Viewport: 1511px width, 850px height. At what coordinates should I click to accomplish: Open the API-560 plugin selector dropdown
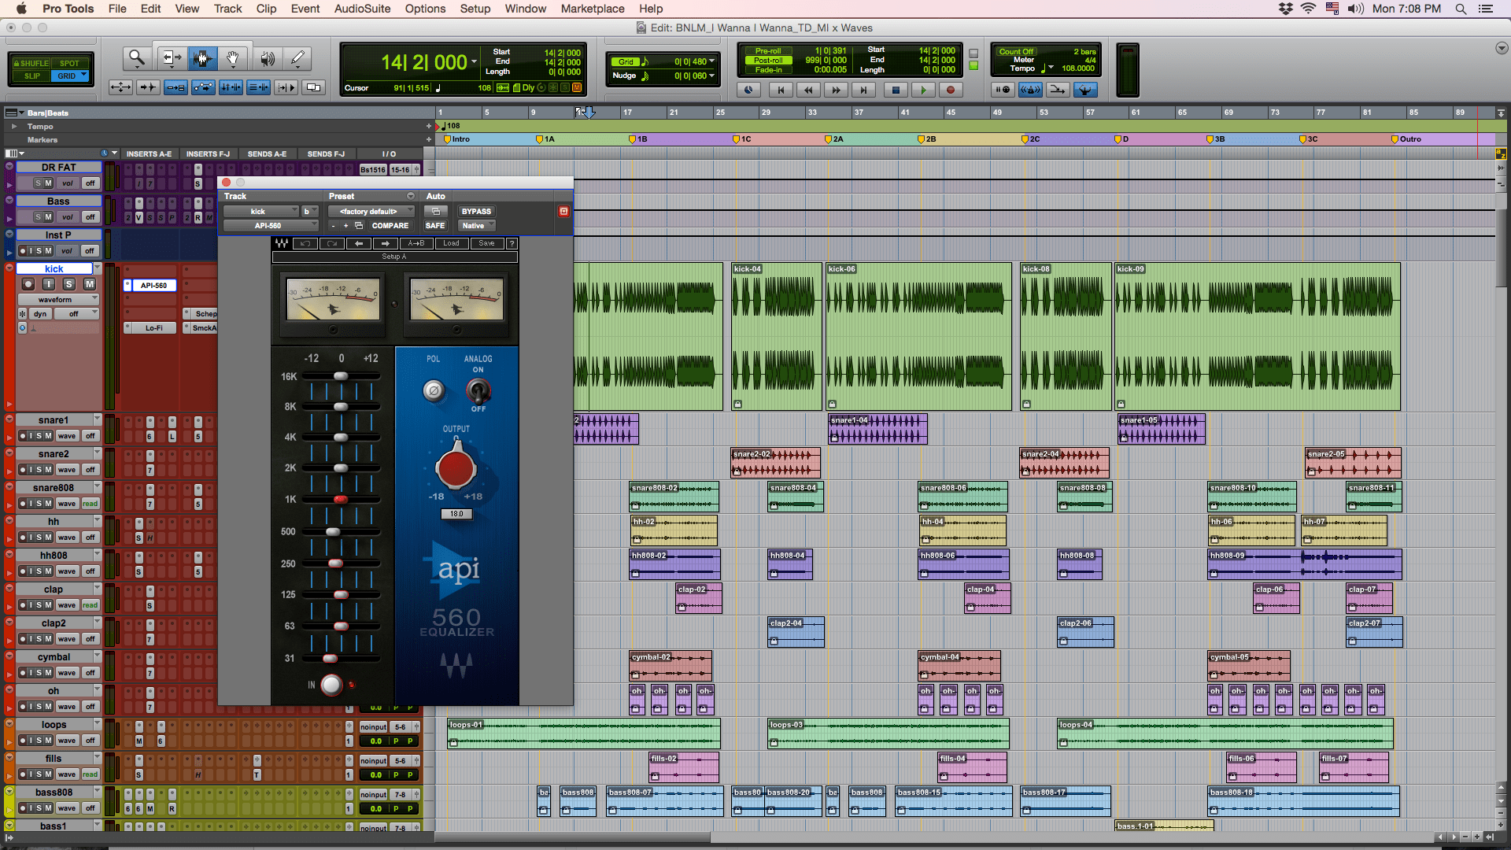(x=271, y=225)
